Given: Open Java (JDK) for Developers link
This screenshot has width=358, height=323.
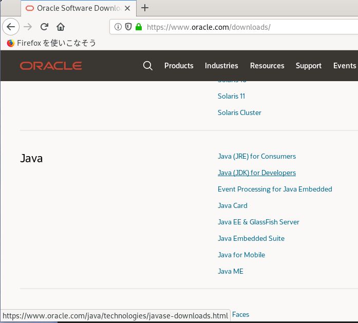Looking at the screenshot, I should [x=257, y=173].
